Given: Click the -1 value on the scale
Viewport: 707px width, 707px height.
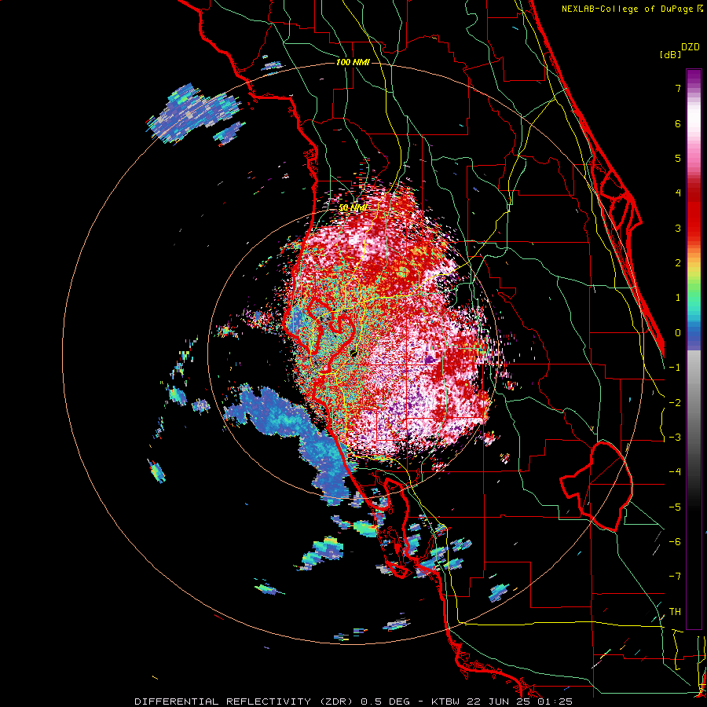Looking at the screenshot, I should [x=675, y=368].
